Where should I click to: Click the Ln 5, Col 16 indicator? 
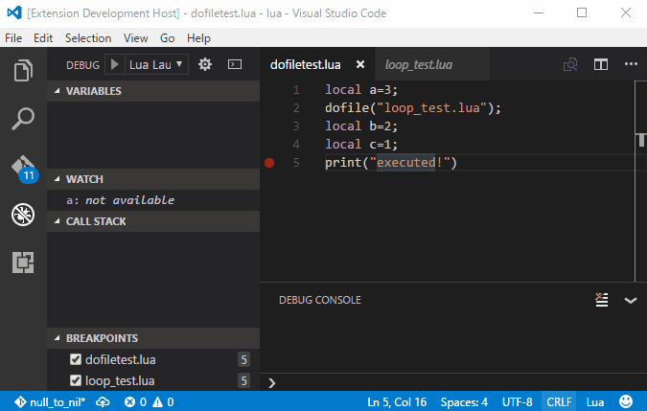[x=397, y=402]
